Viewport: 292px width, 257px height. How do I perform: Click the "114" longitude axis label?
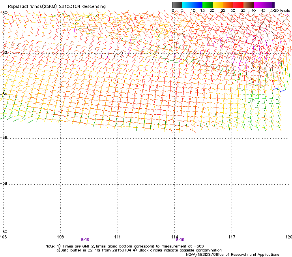point(174,237)
